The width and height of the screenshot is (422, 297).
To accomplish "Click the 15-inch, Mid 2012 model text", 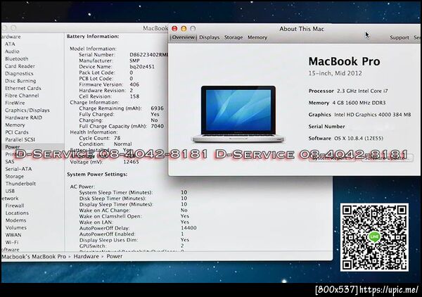I will click(335, 73).
